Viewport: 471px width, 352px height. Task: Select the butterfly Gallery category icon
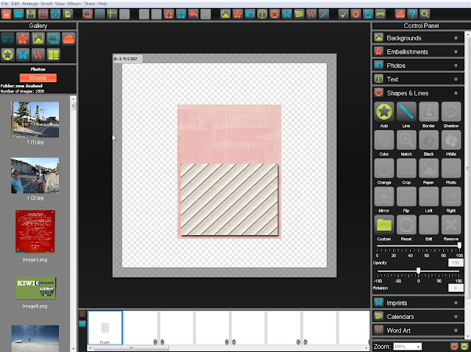23,54
